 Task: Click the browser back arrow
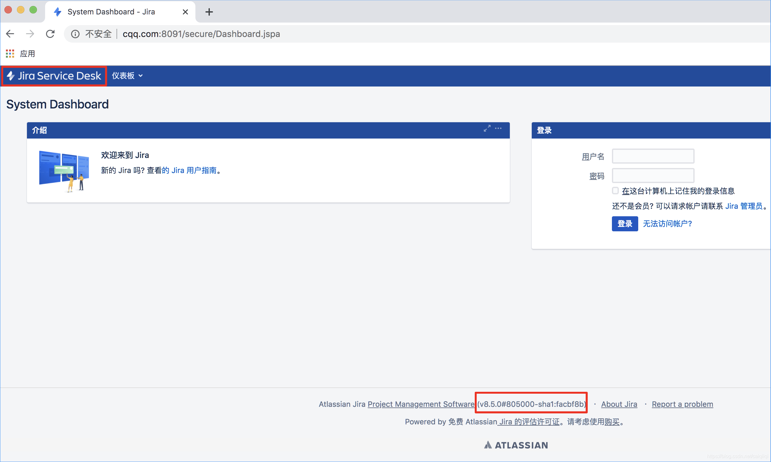10,34
